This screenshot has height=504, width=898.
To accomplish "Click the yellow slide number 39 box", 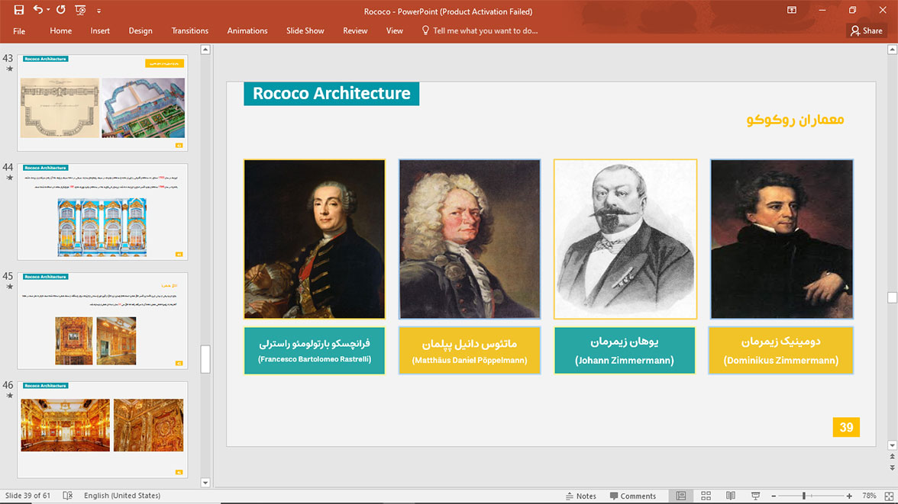I will tap(846, 427).
